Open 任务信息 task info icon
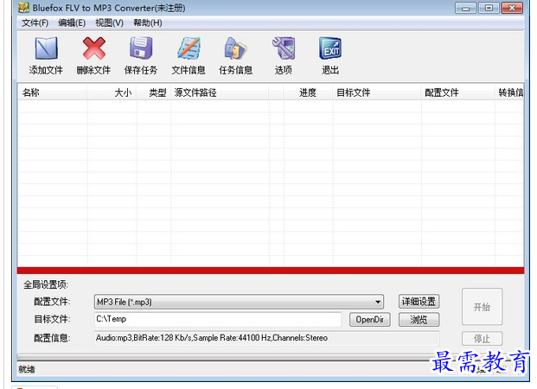537x389 pixels. (235, 48)
